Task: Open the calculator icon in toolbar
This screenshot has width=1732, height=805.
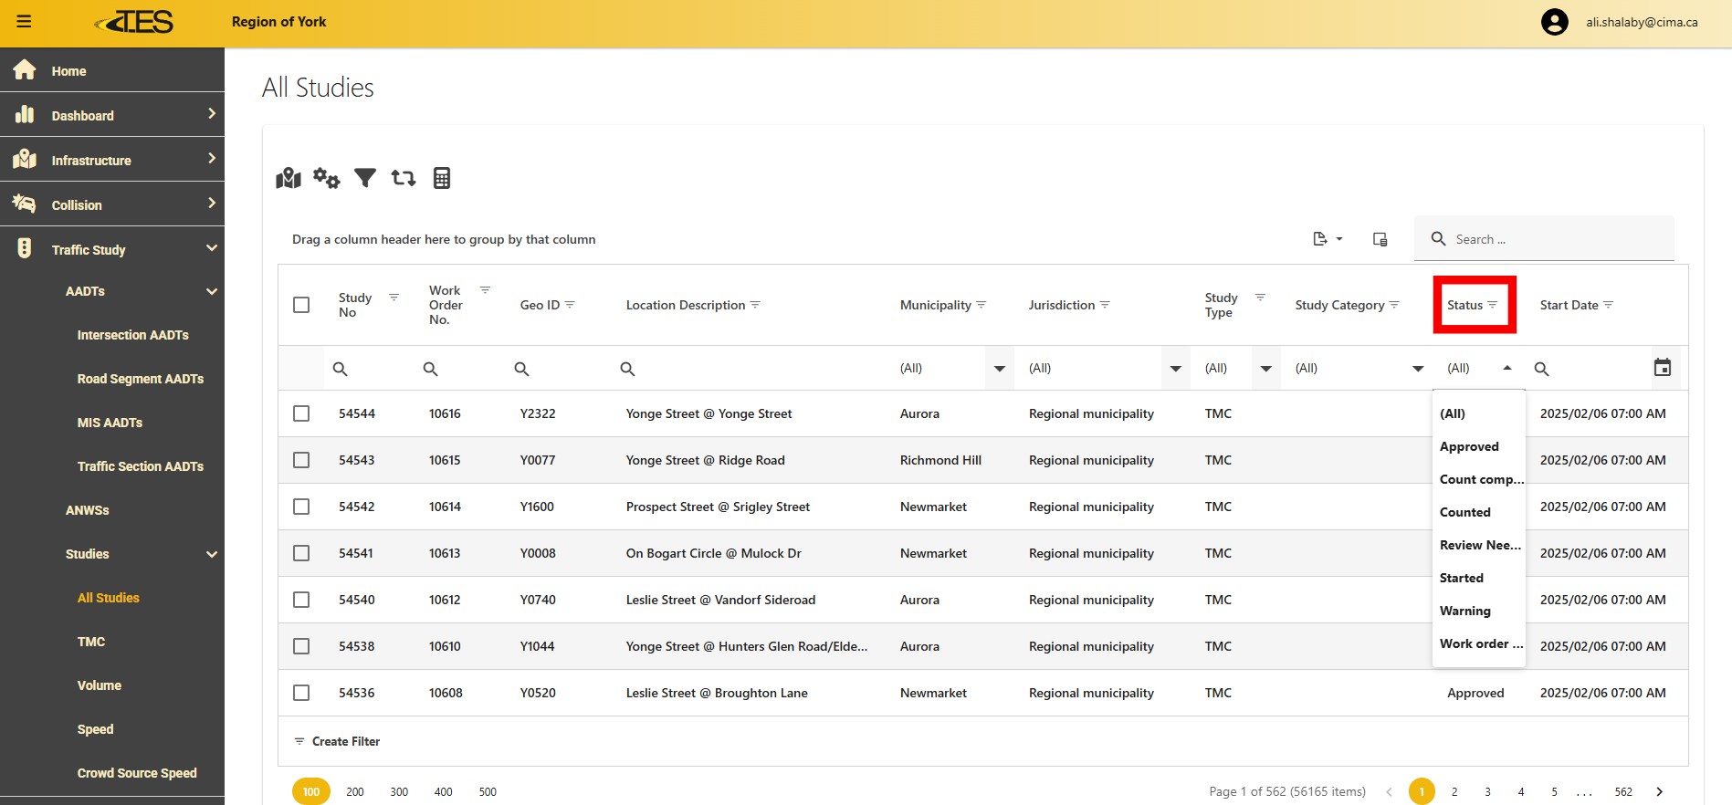Action: click(442, 178)
